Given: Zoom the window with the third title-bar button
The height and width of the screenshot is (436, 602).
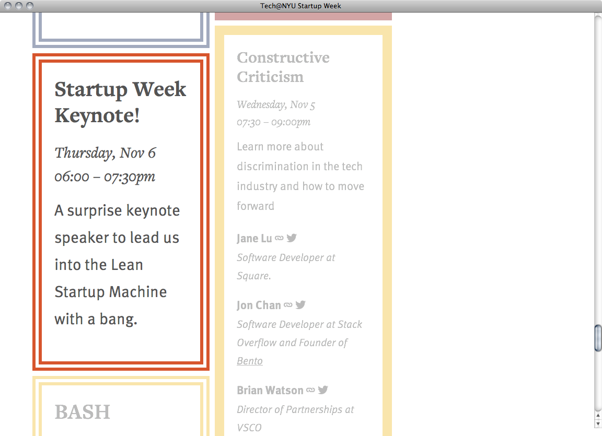Looking at the screenshot, I should pos(29,6).
